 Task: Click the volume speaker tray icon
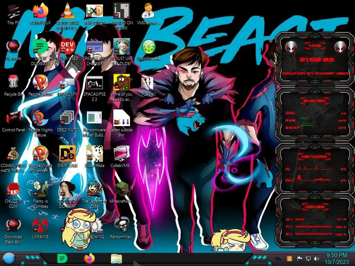tap(317, 258)
